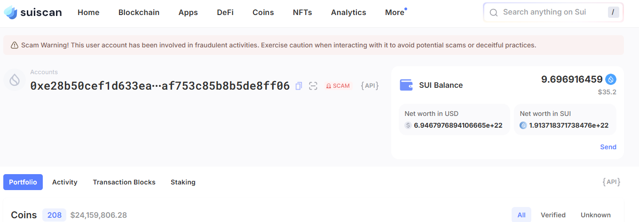This screenshot has height=222, width=639.
Task: Click the magnifier icon in search bar
Action: [494, 13]
